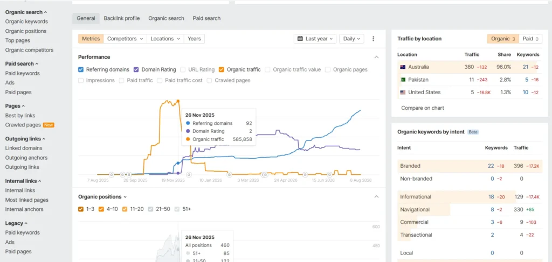Open Crawled pages in the sidebar

tap(23, 125)
